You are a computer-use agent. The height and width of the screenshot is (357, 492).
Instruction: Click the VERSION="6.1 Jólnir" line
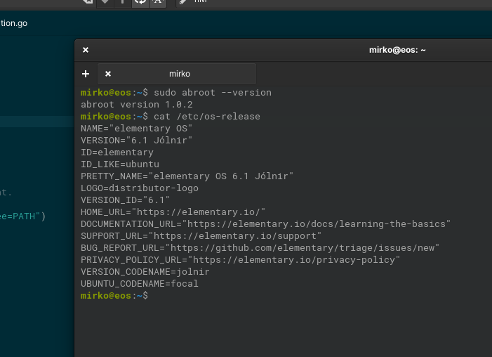(x=136, y=141)
